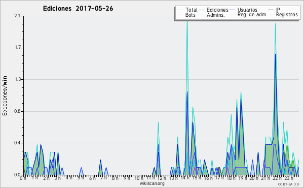This screenshot has width=304, height=188.
Task: Click the CC BY-SA 3.0 license text
Action: click(288, 184)
